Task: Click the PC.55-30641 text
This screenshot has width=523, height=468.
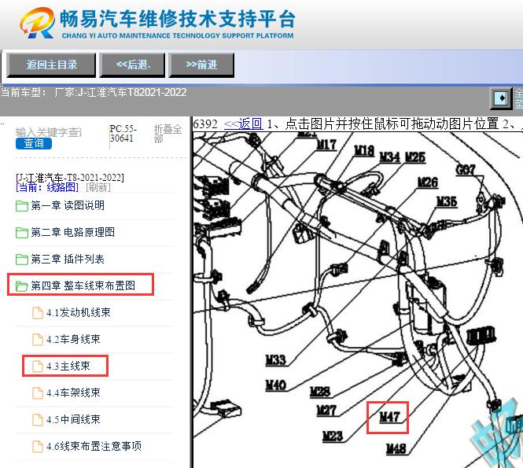Action: pyautogui.click(x=123, y=134)
